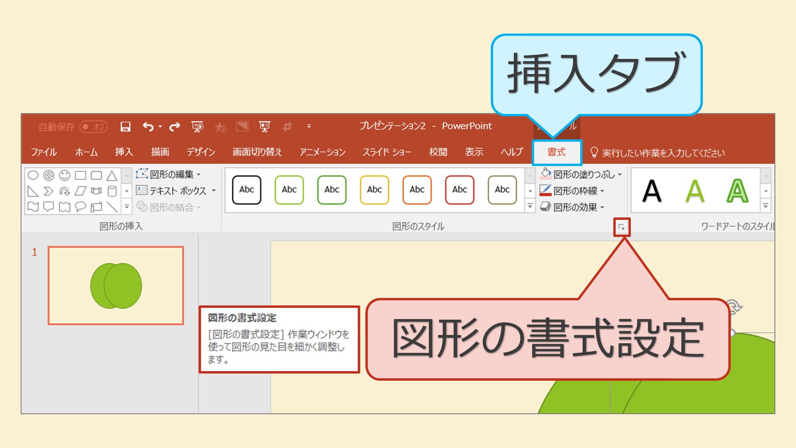Image resolution: width=796 pixels, height=448 pixels.
Task: Choose the cylinder shape
Action: click(112, 191)
